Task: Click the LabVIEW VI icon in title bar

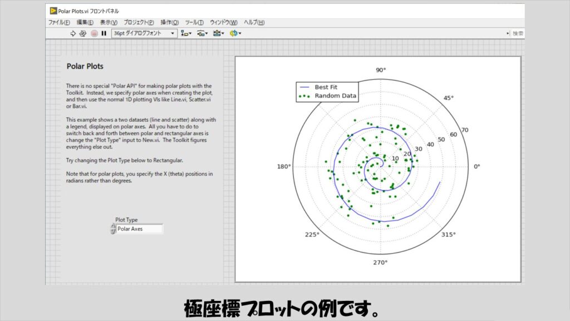Action: click(x=53, y=11)
